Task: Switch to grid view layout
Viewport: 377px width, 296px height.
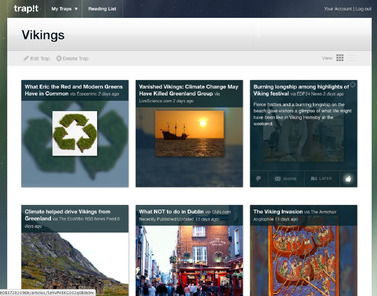Action: [x=340, y=58]
